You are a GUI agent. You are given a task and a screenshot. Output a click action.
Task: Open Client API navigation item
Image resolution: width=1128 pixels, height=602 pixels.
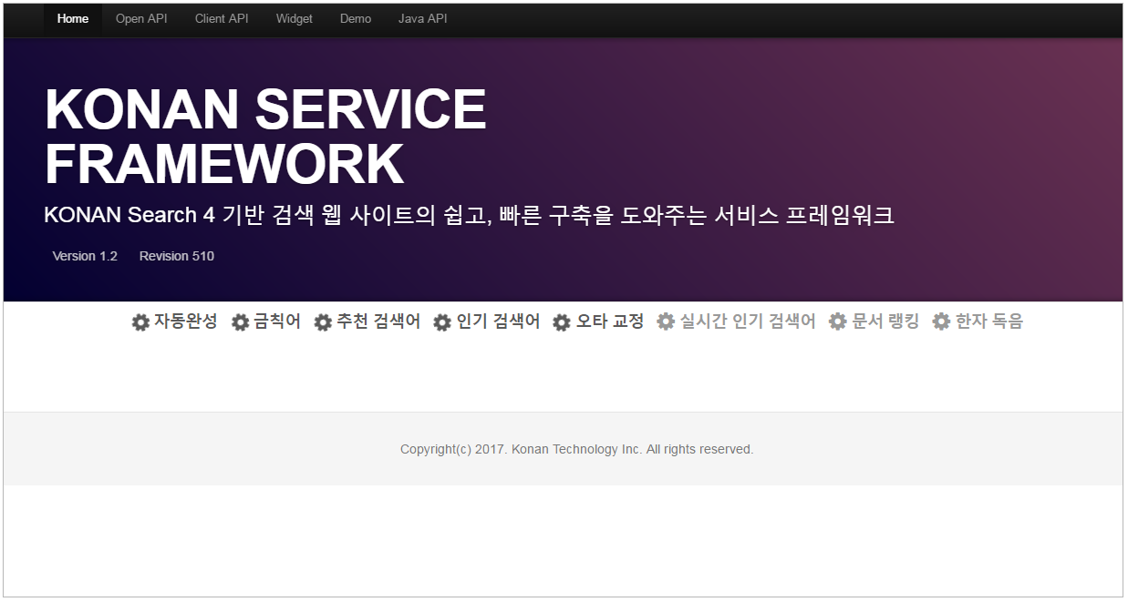(x=222, y=19)
